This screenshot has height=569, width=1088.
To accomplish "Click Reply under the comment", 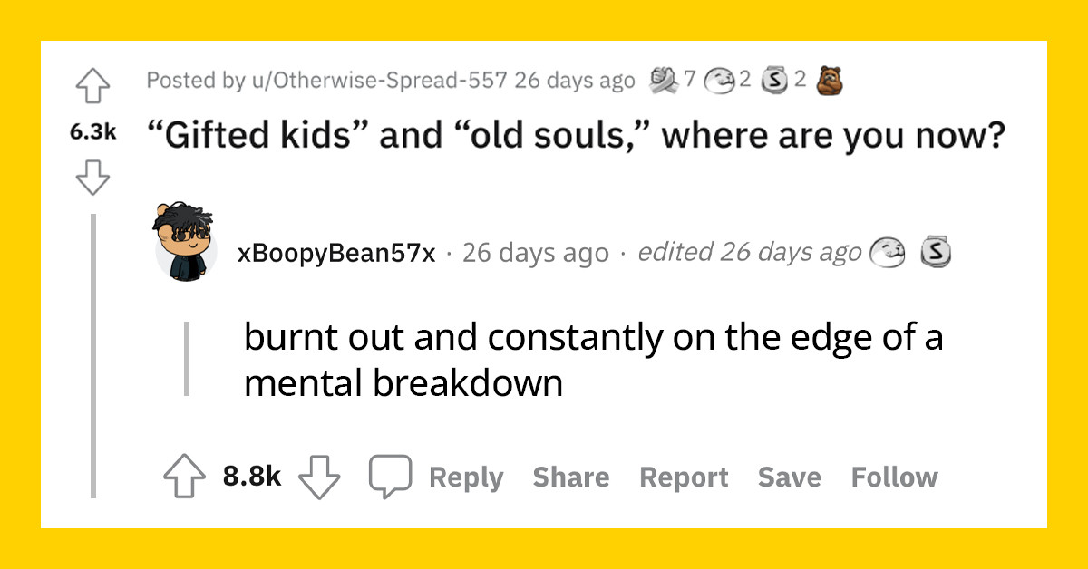I will 466,477.
